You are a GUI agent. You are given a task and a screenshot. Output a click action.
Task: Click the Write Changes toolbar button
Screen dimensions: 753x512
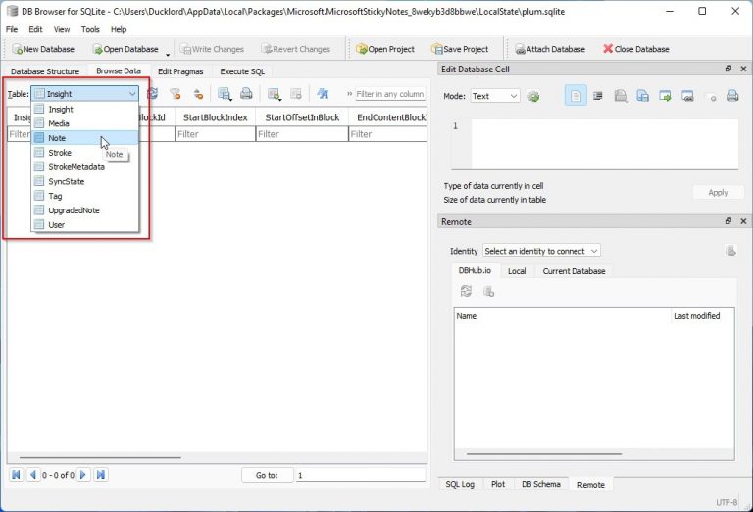tap(212, 49)
